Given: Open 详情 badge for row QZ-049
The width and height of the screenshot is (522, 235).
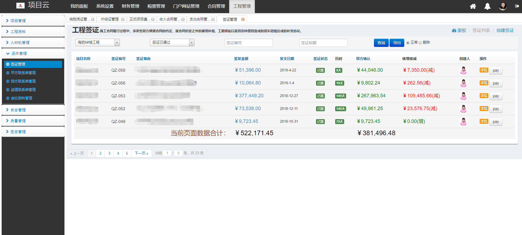Looking at the screenshot, I should (484, 121).
